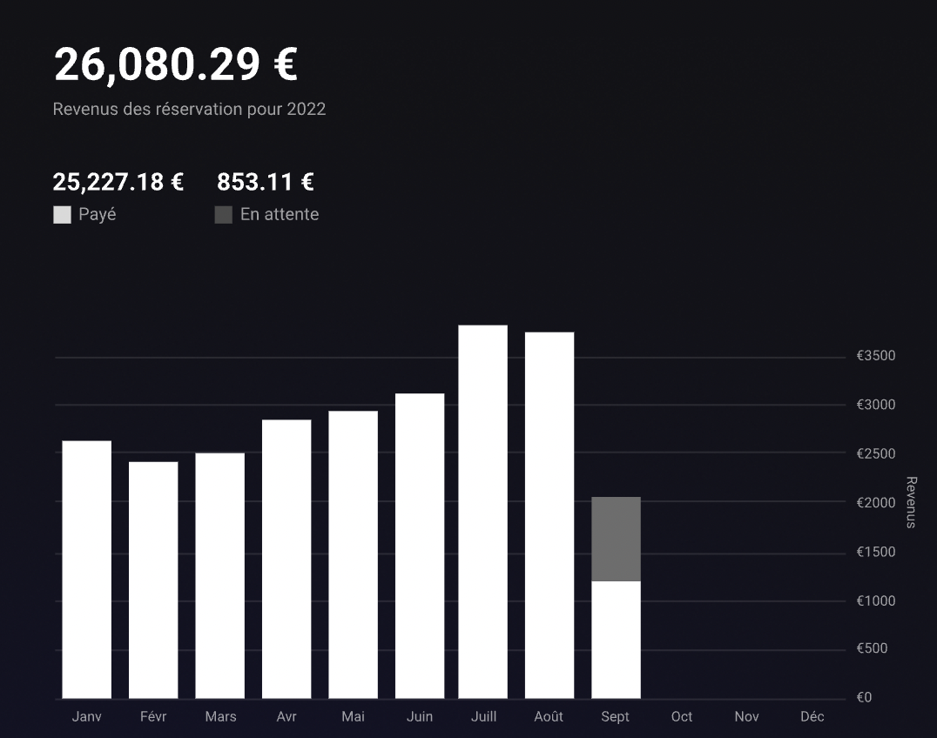937x738 pixels.
Task: Click the En attente legend swatch
Action: pos(224,215)
